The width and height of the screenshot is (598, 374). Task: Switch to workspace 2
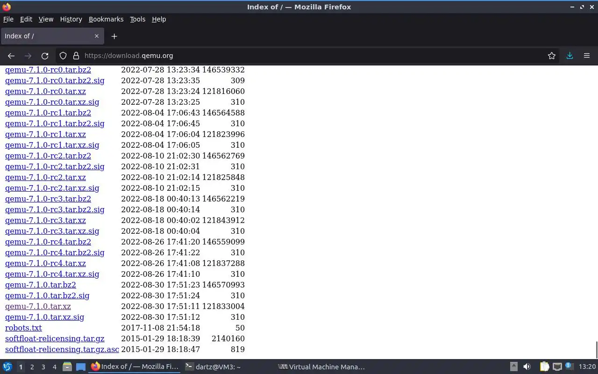[32, 367]
